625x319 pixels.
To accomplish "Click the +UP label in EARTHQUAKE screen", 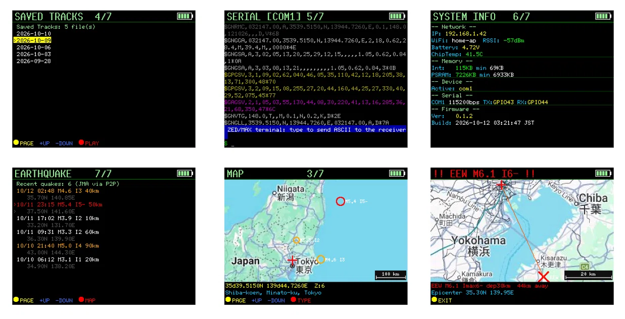I will coord(44,300).
